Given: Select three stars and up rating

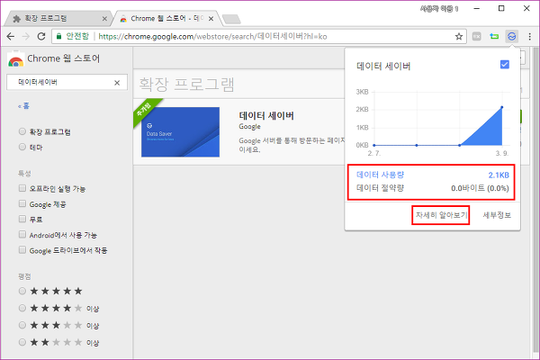Looking at the screenshot, I should (22, 325).
